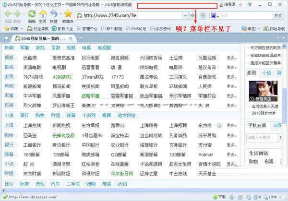The image size is (288, 201).
Task: Switch to the 2345网址导航 browser tab
Action: 41,38
